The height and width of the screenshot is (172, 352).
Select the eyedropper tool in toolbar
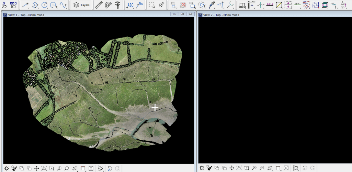coord(212,5)
